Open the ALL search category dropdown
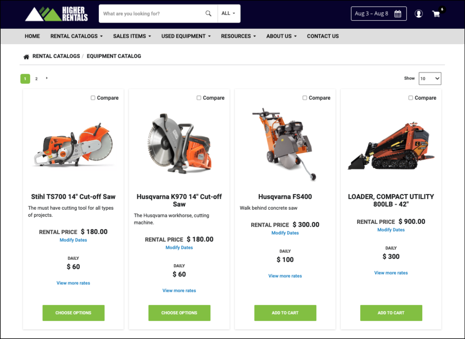Screen dimensions: 465x339 click(229, 13)
